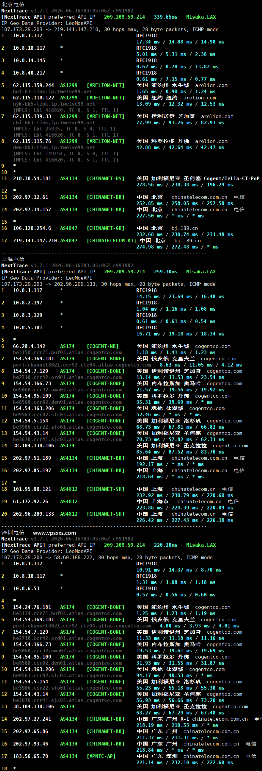Click hop IP 10.8.2.197
Screen dimensions: 262x771
coord(28,302)
